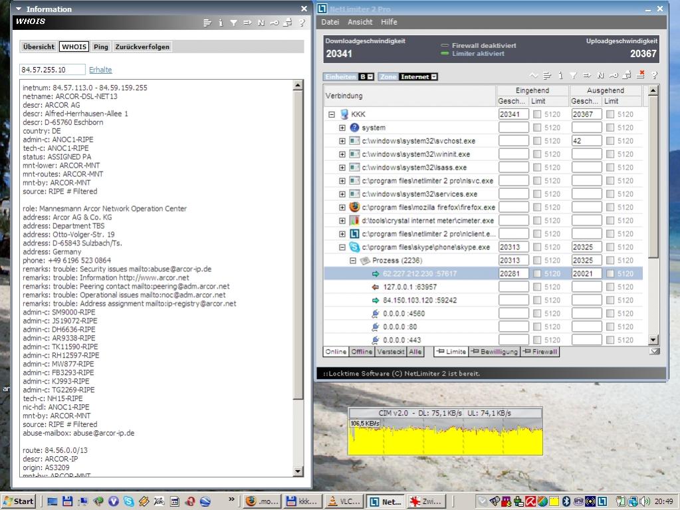Viewport: 680px width, 510px height.
Task: Click the floppy disk icon in quick launch
Action: point(67,501)
